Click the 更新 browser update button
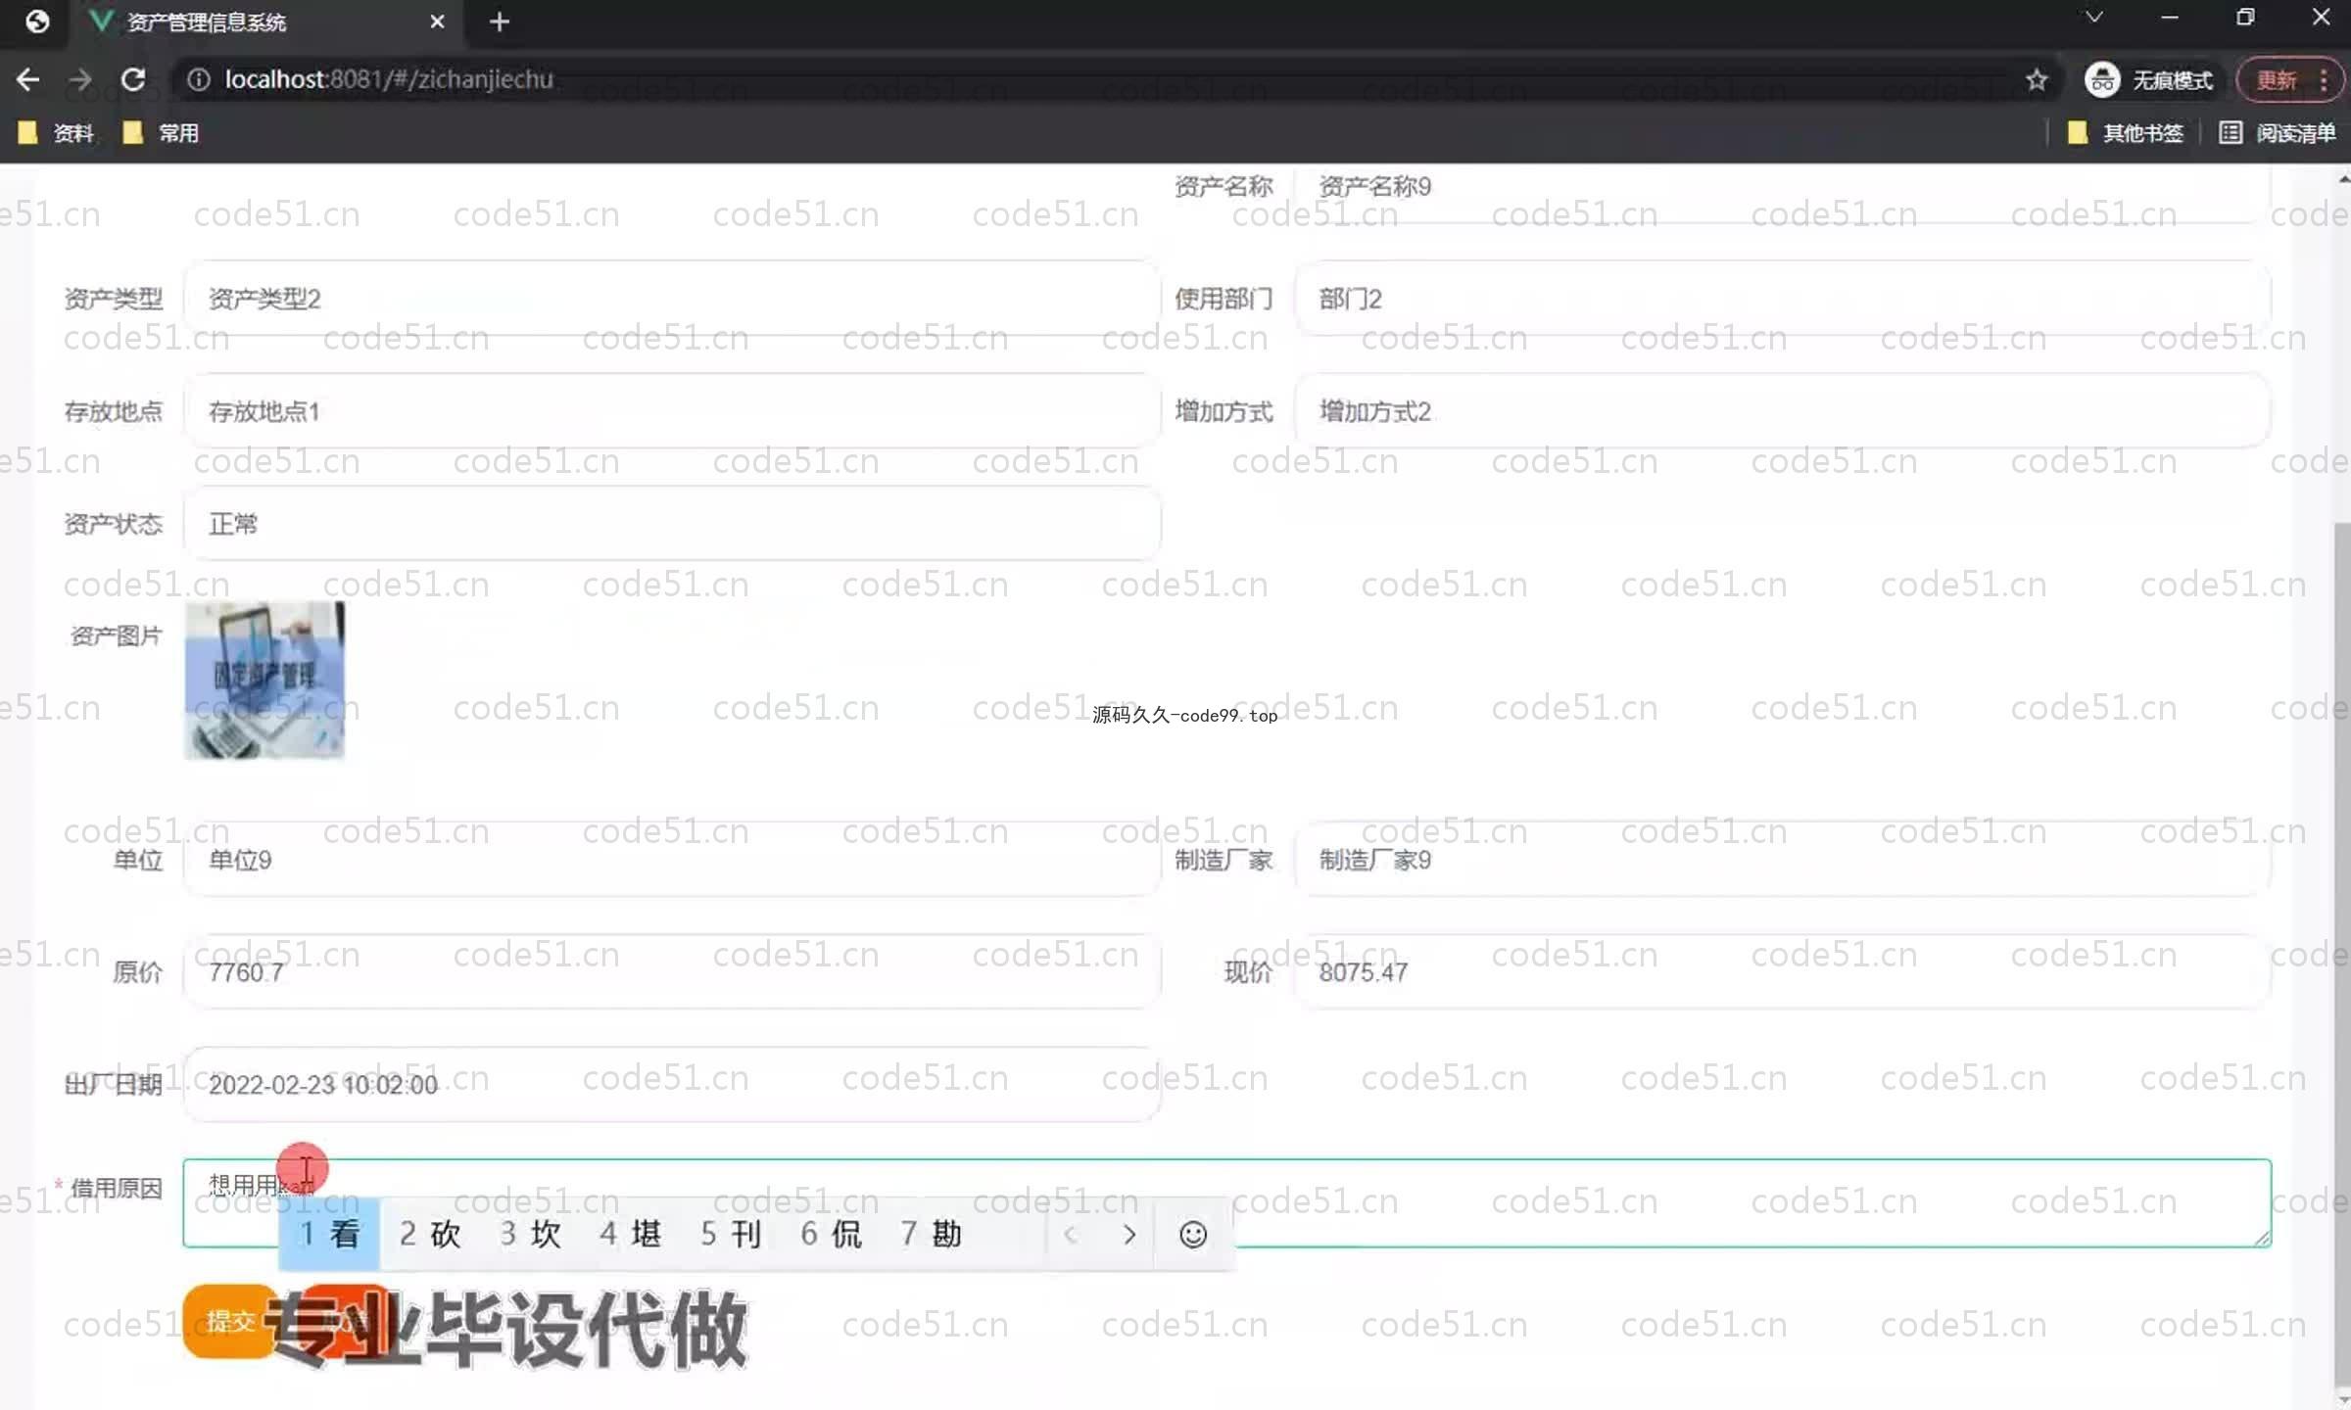 [x=2289, y=79]
